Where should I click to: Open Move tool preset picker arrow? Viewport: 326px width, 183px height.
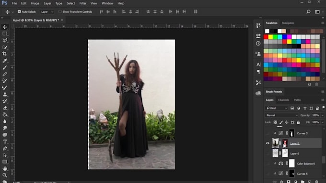pyautogui.click(x=12, y=12)
